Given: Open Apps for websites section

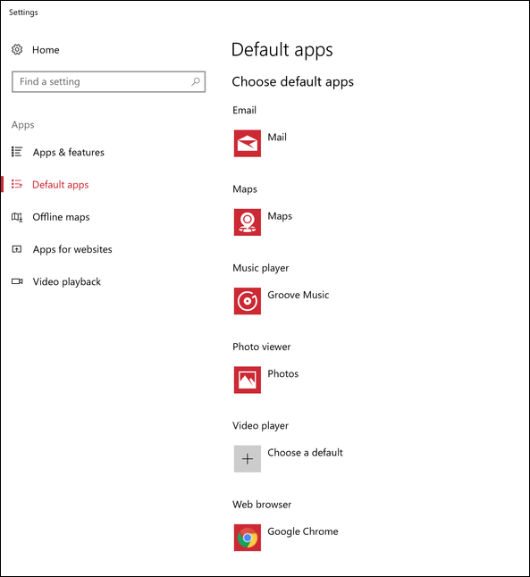Looking at the screenshot, I should (x=72, y=249).
